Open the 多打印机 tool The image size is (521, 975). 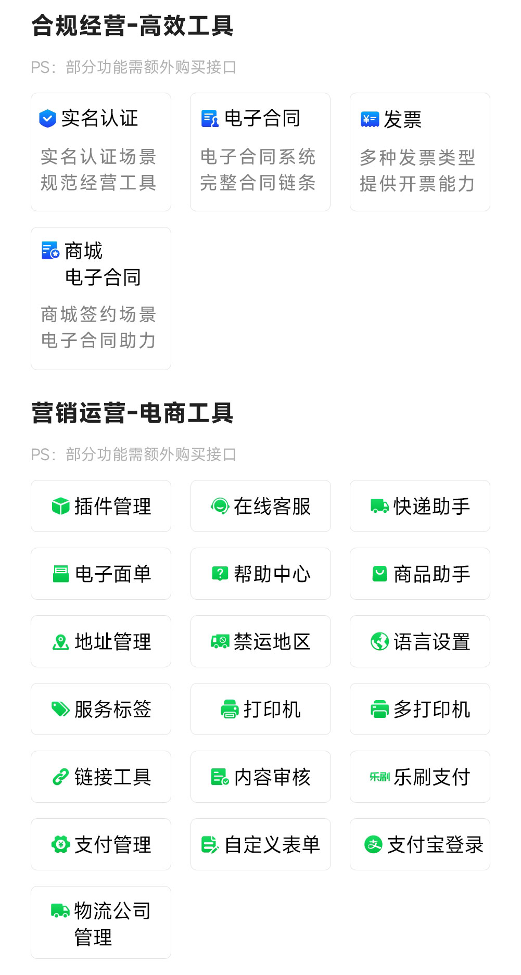(420, 709)
